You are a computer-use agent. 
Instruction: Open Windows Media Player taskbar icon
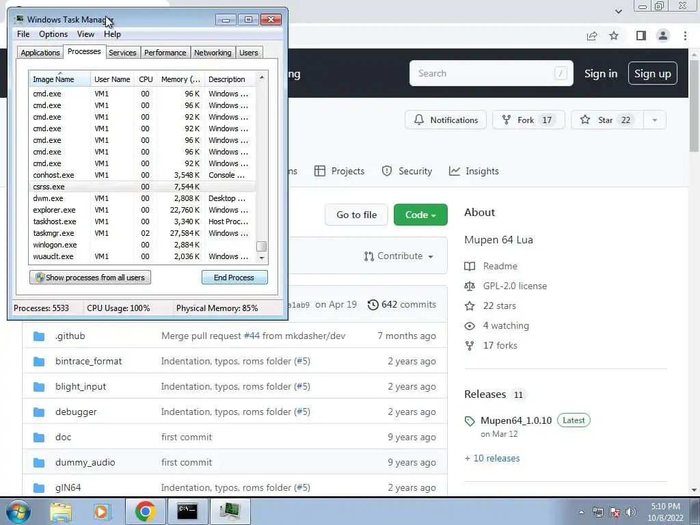[x=103, y=511]
